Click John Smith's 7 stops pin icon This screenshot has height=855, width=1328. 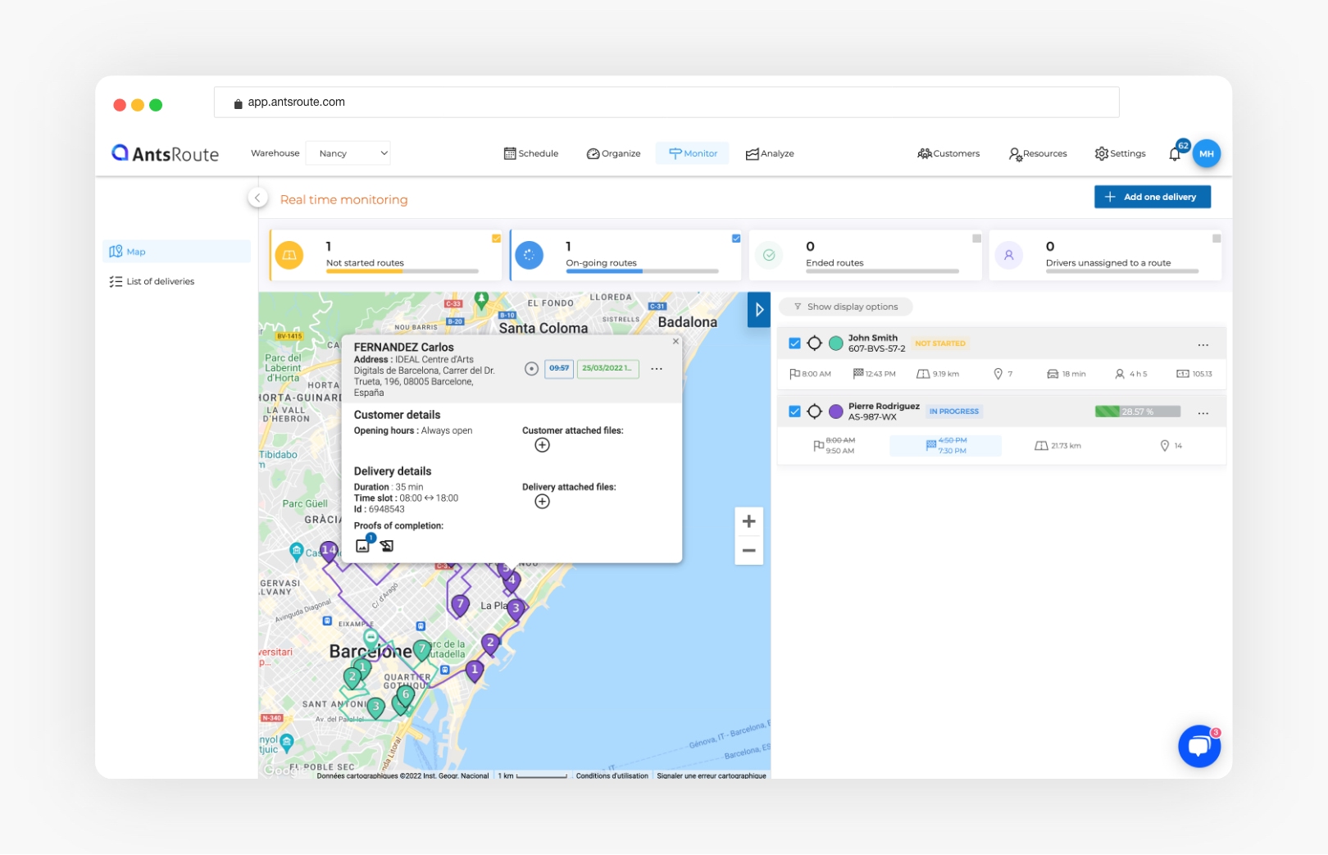point(998,374)
